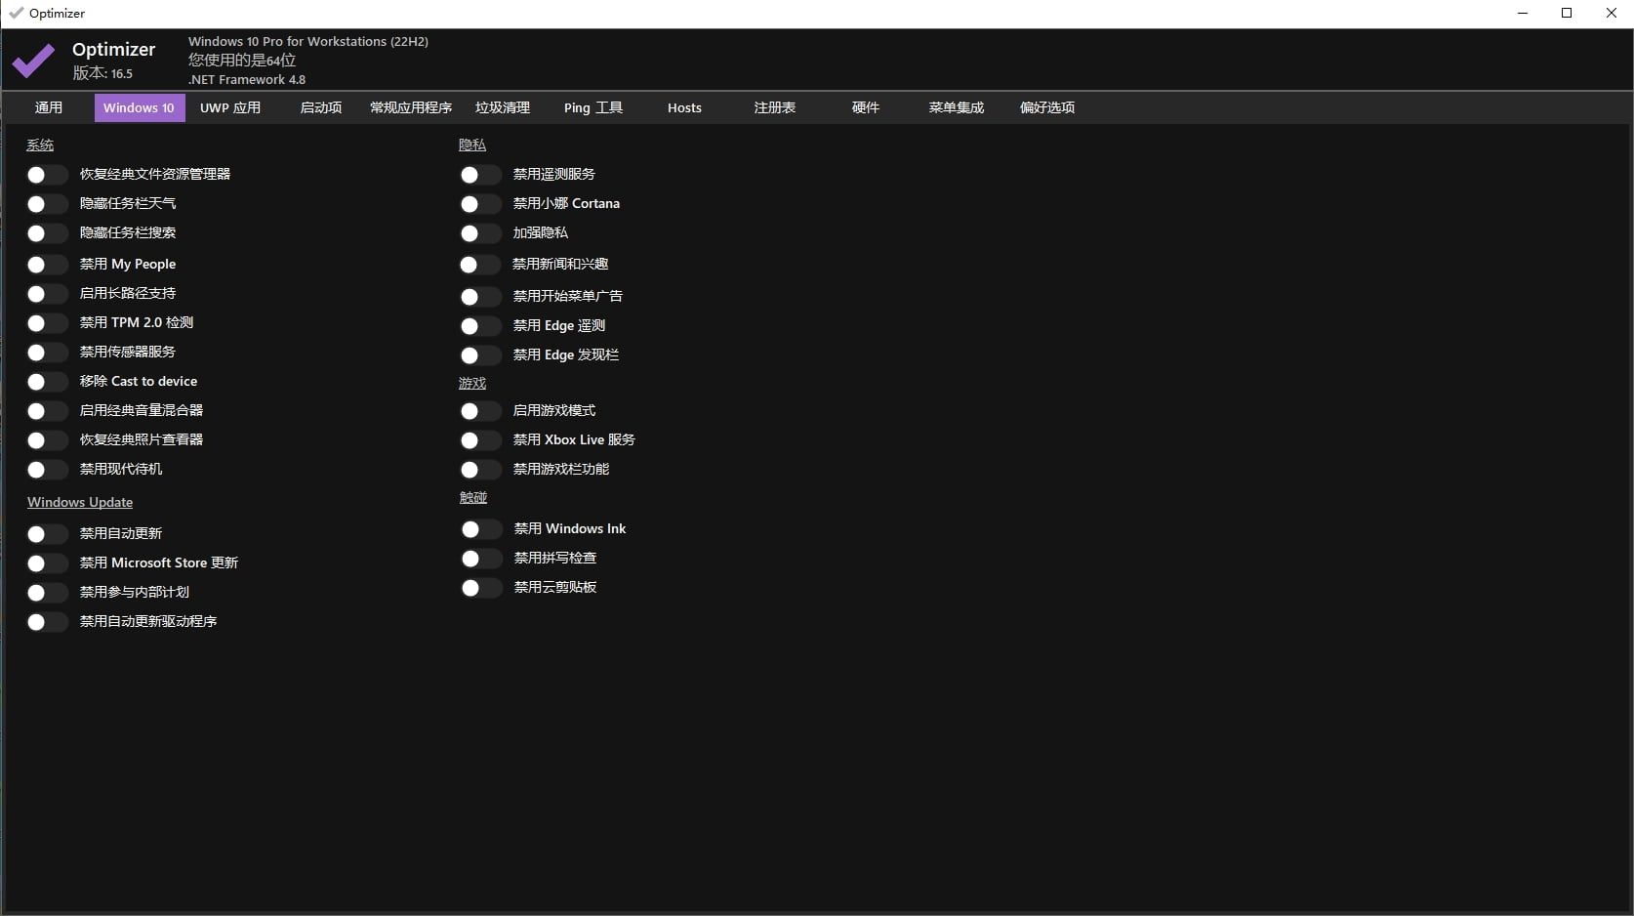Open the 垃圾清理 tab
1634x916 pixels.
point(503,107)
